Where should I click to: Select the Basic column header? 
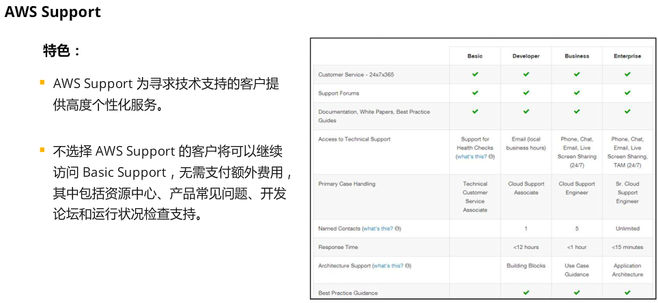coord(475,56)
